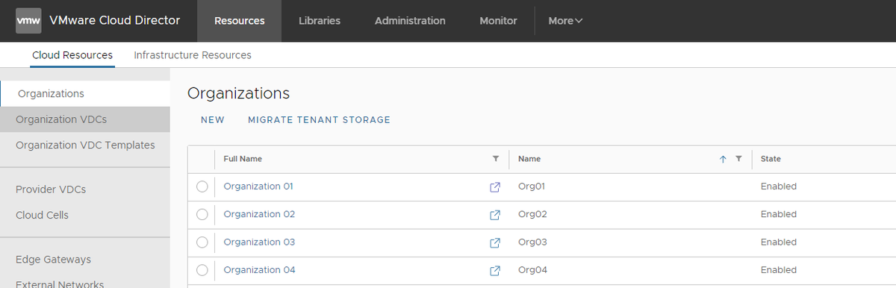Switch to Cloud Resources sub-tab

72,55
